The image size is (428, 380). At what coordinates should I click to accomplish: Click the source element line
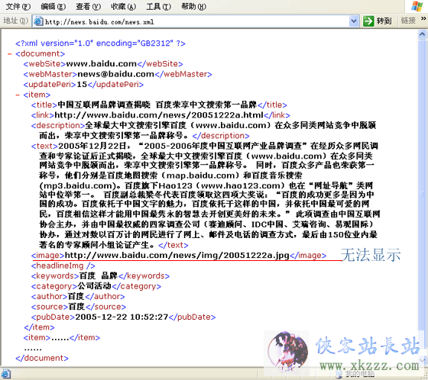(x=79, y=307)
